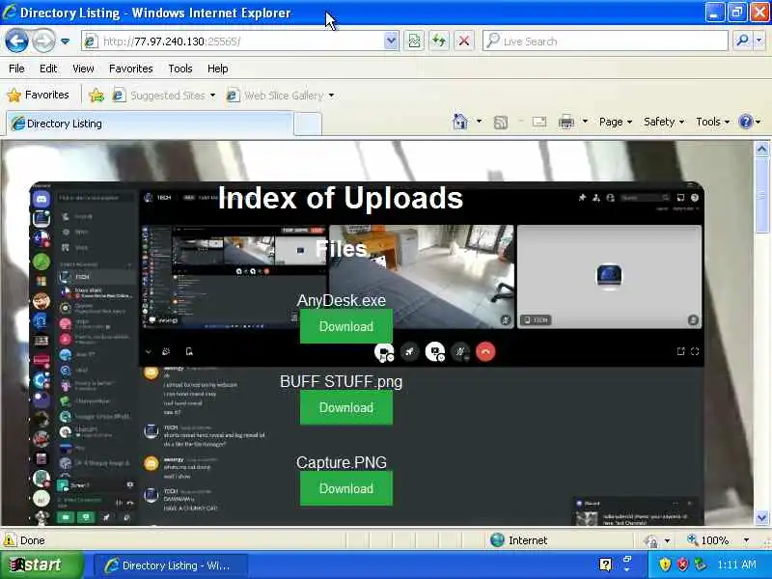Viewport: 772px width, 579px height.
Task: Expand Web Slice Gallery dropdown arrow
Action: tap(331, 96)
